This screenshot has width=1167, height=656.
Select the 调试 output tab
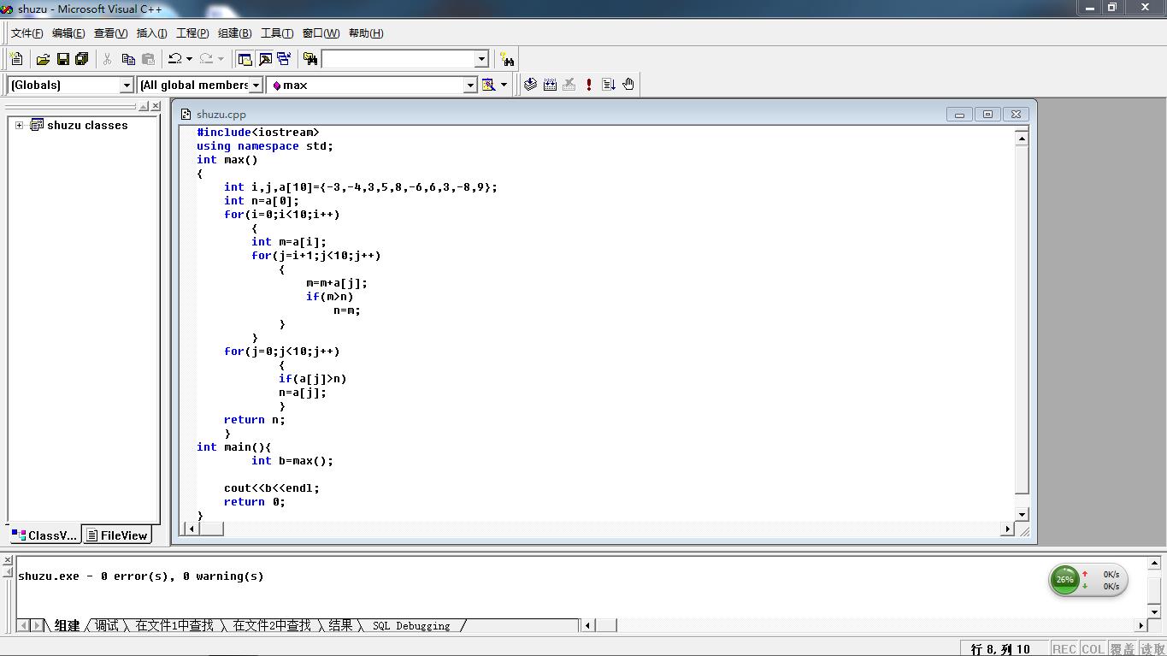tap(107, 626)
